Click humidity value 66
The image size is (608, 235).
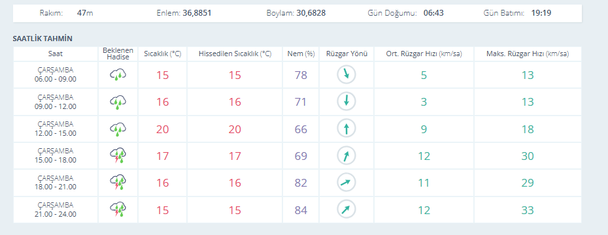point(301,129)
